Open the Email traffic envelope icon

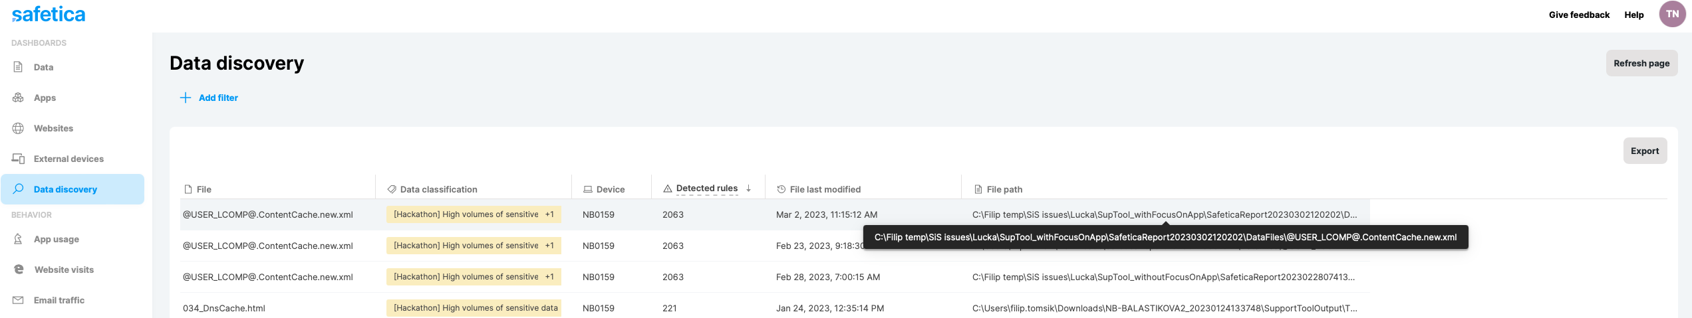19,300
